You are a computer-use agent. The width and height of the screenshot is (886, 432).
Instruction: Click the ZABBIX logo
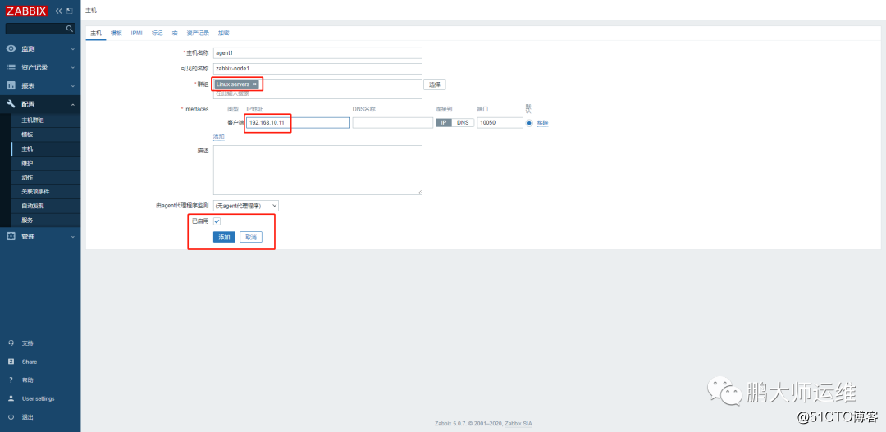click(x=26, y=11)
